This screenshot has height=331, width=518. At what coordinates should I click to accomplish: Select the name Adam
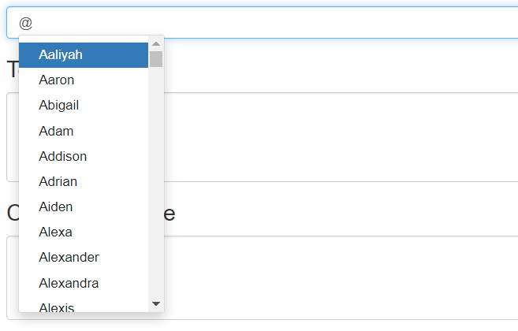tap(84, 131)
